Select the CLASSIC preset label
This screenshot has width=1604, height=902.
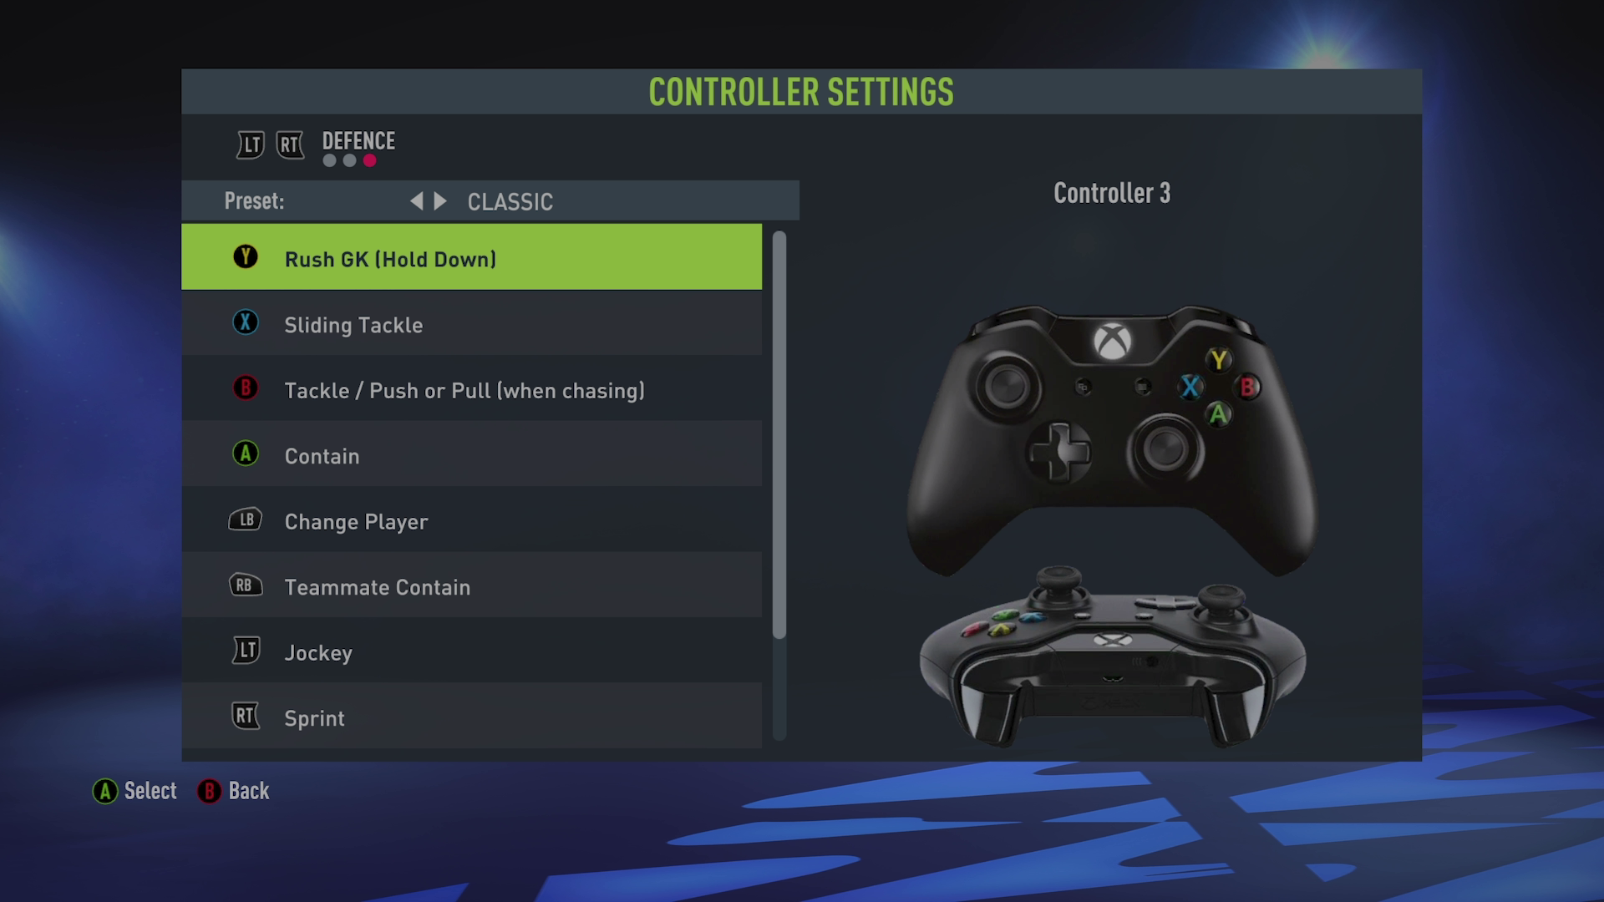[x=509, y=201]
